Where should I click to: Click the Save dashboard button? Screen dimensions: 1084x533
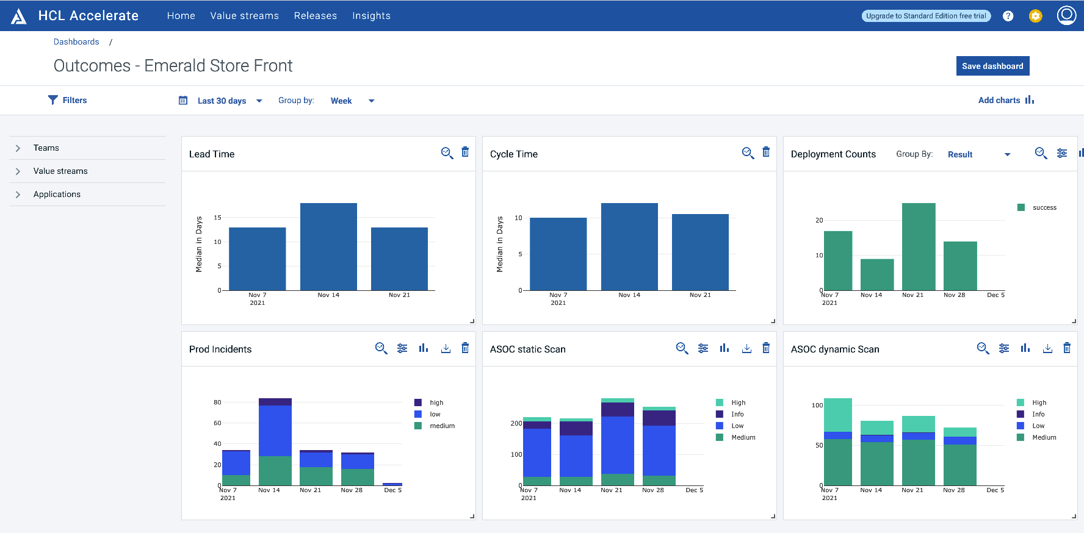(992, 66)
